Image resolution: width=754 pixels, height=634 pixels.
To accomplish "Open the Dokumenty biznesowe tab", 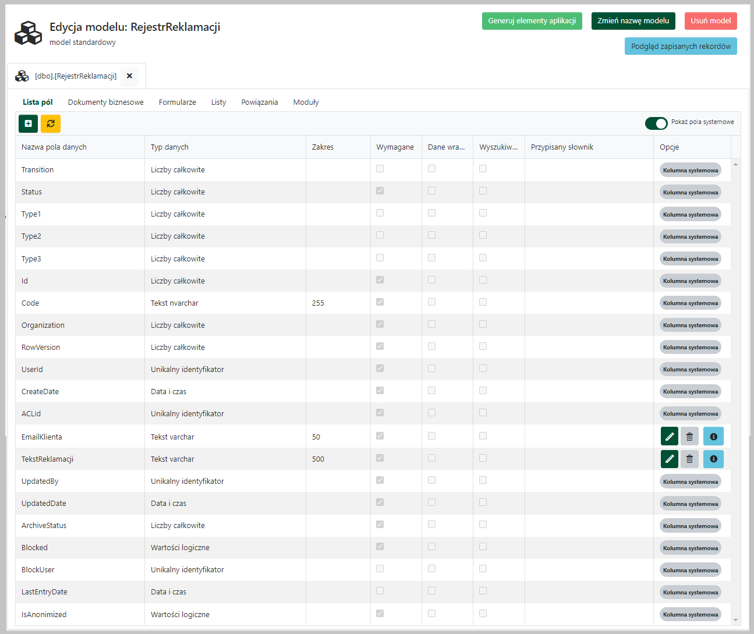I will click(x=105, y=102).
